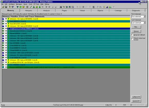Screen dimensions: 149x108
Task: Switch to the Hotspots tab
Action: pos(29,10)
